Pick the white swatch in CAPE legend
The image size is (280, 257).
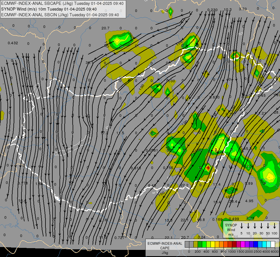pyautogui.click(x=273, y=244)
